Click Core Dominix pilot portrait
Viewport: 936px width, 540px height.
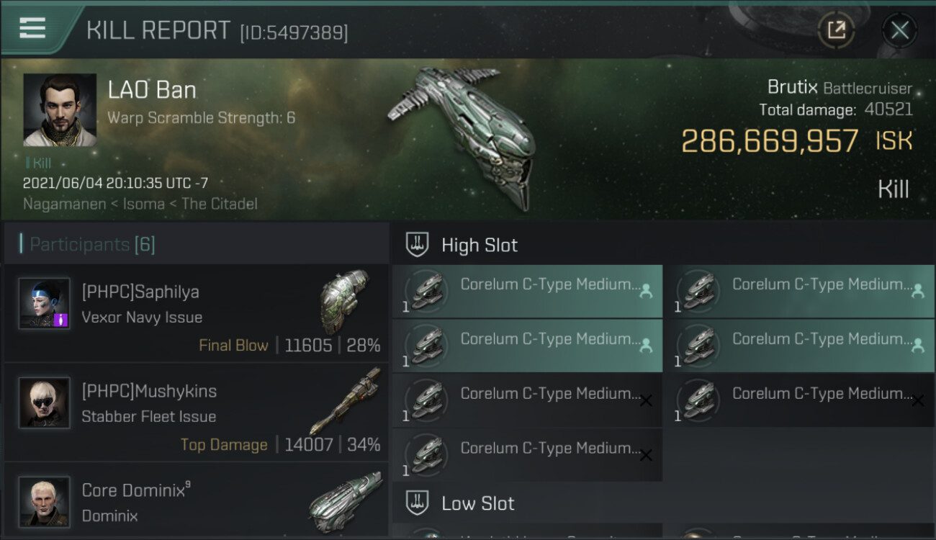45,501
